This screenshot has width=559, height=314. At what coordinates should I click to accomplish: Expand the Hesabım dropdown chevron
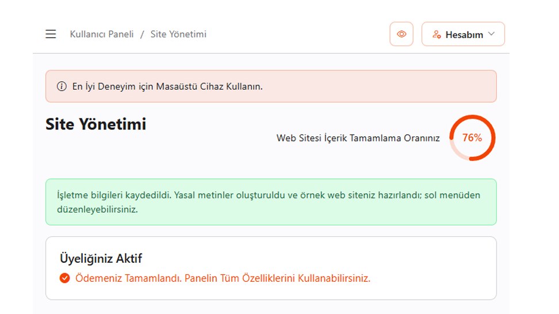[x=491, y=35]
